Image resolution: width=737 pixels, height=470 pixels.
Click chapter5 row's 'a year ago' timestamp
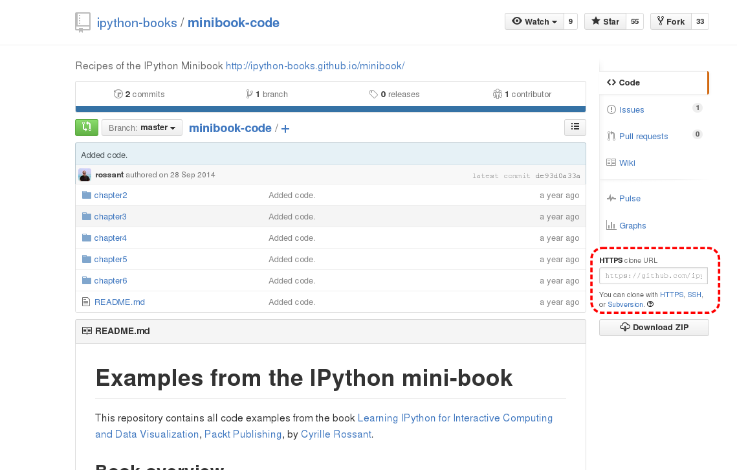coord(559,259)
